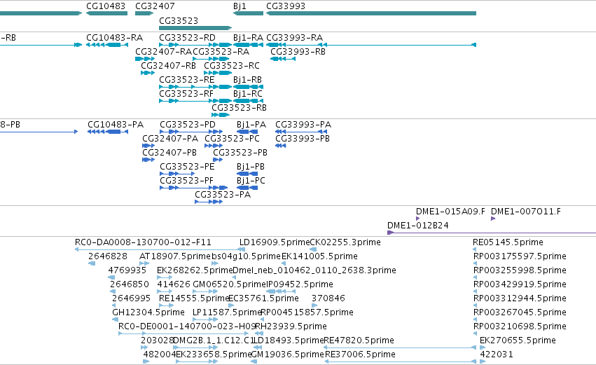Select protein CG33523-PF
The image size is (596, 365).
(x=193, y=188)
